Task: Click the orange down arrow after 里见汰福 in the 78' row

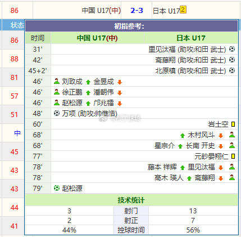Action: pyautogui.click(x=221, y=168)
